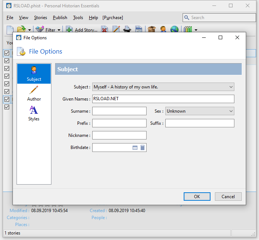The height and width of the screenshot is (240, 259).
Task: Click the magic hat wizard icon
Action: click(x=127, y=29)
